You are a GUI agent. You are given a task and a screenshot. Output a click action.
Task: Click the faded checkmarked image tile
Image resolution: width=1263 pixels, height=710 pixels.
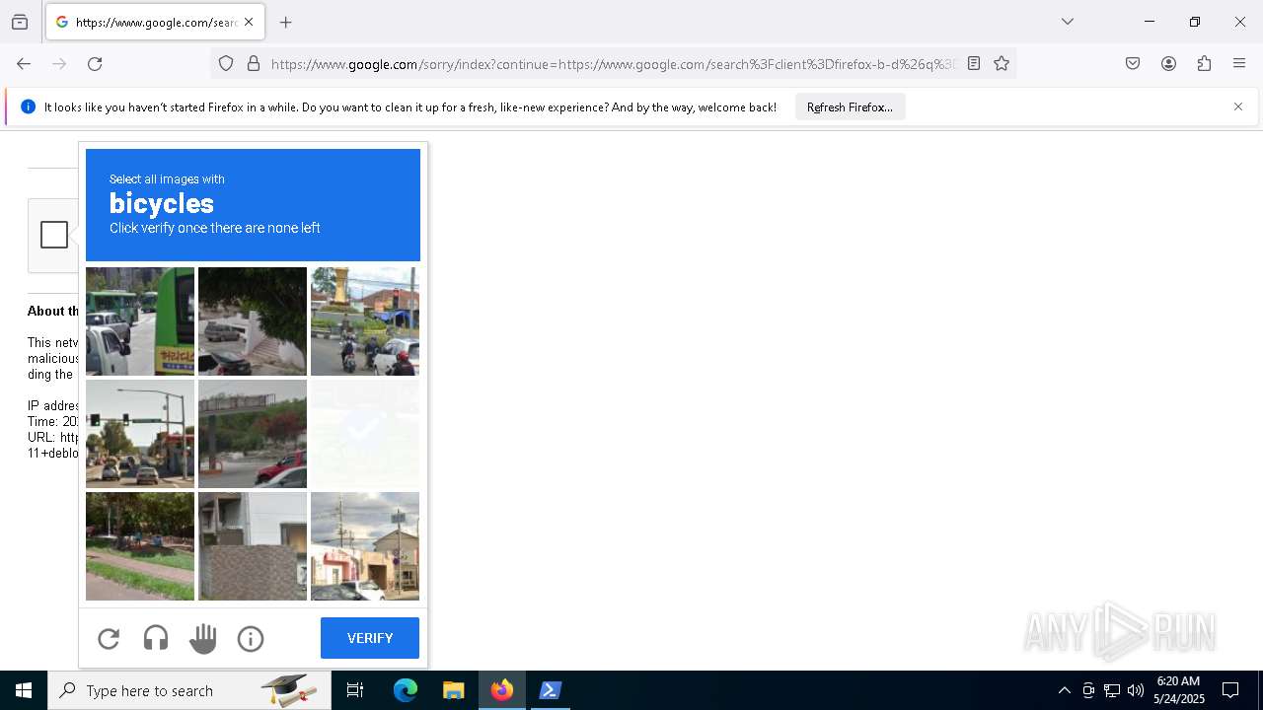point(365,434)
